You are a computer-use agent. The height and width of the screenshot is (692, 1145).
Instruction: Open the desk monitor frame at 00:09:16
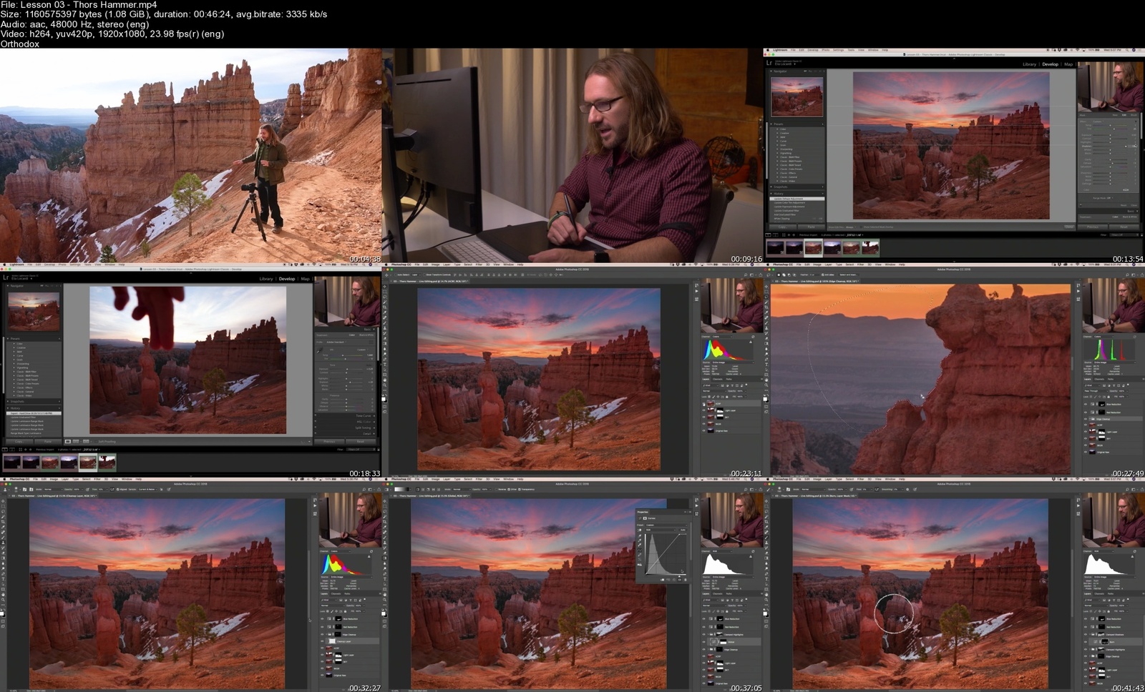(572, 156)
